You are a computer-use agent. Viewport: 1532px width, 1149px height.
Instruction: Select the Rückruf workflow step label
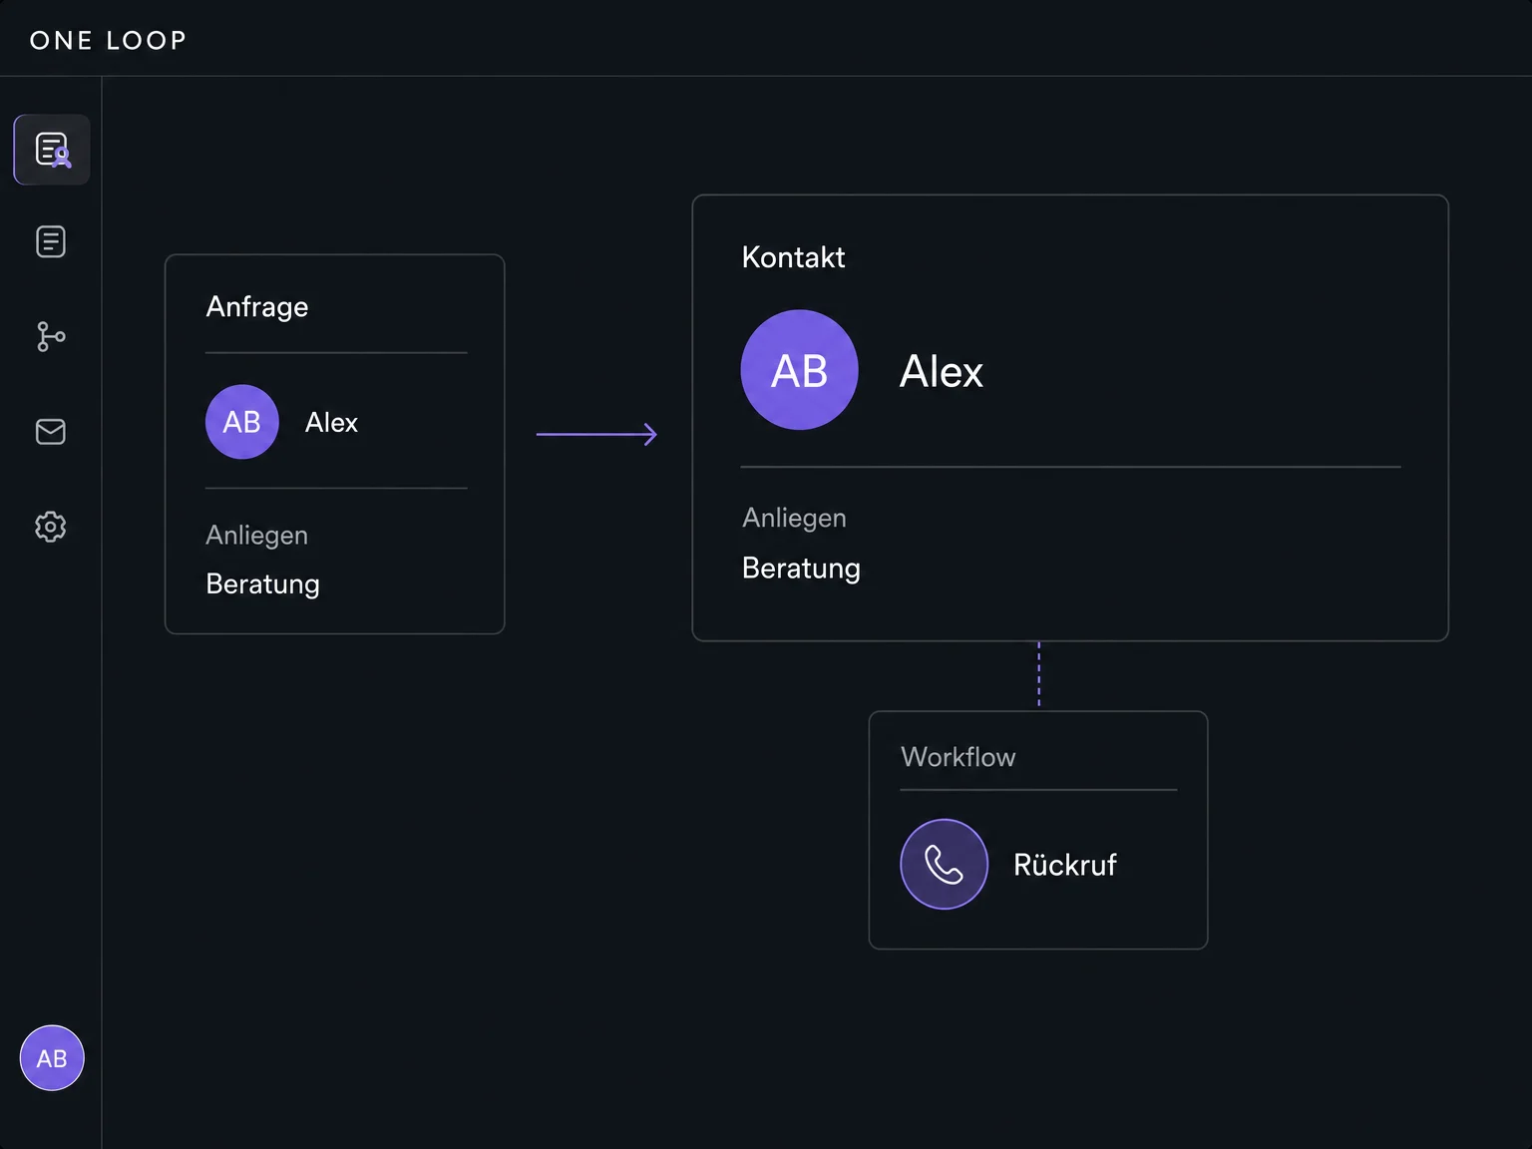(1065, 864)
